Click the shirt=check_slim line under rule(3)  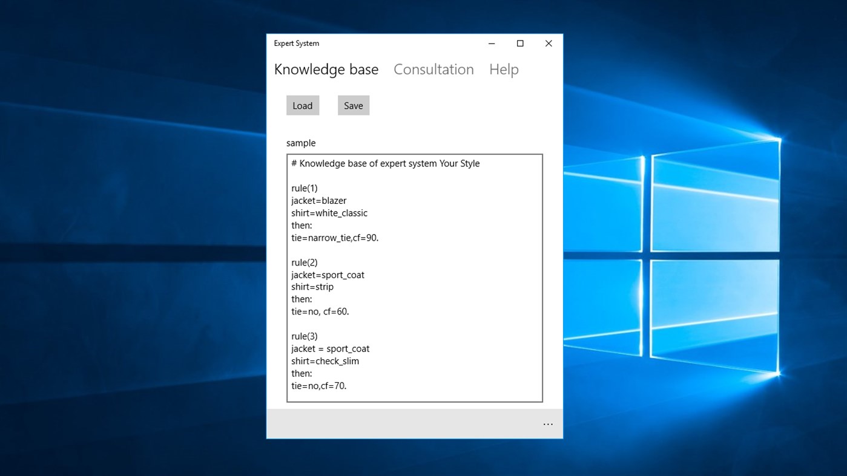point(325,360)
